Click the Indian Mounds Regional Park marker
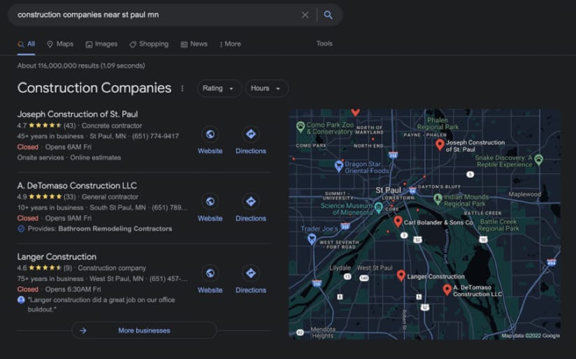Viewport: 576px width, 359px height. click(438, 199)
